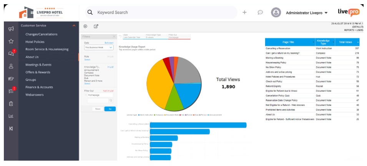Viewport: 367px width, 166px height.
Task: Expand the Administrator Livepro account menu
Action: (x=326, y=13)
